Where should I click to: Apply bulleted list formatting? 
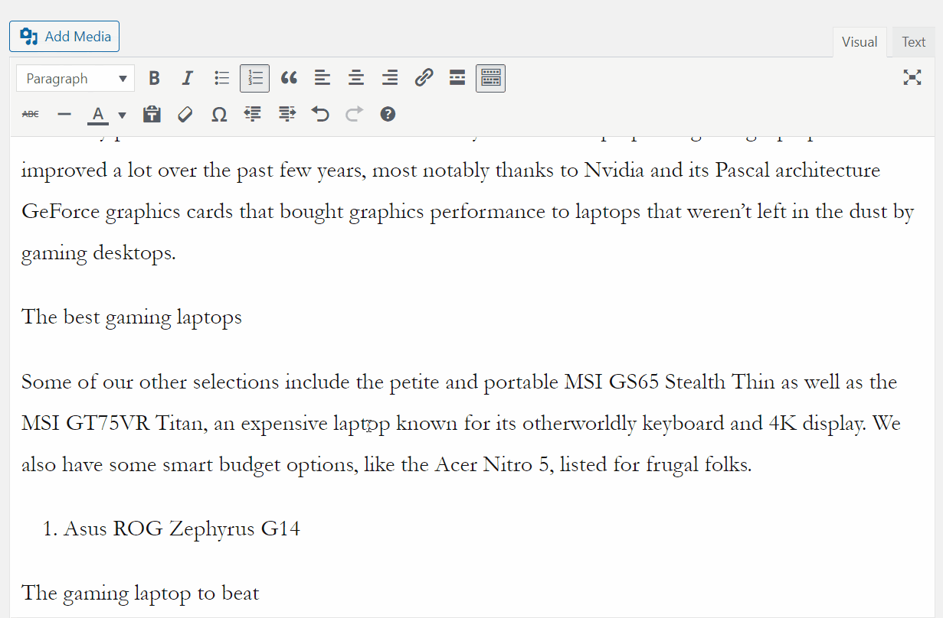[221, 78]
